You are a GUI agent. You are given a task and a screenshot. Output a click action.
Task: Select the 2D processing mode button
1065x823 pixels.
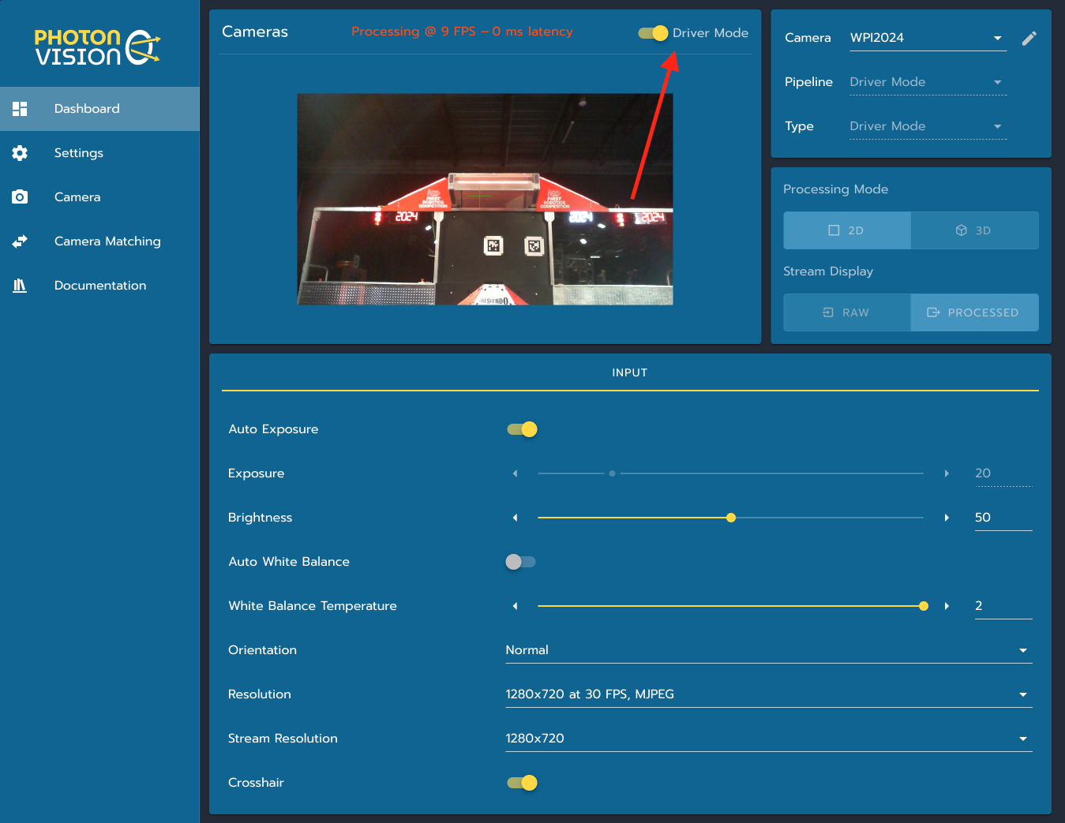coord(846,230)
